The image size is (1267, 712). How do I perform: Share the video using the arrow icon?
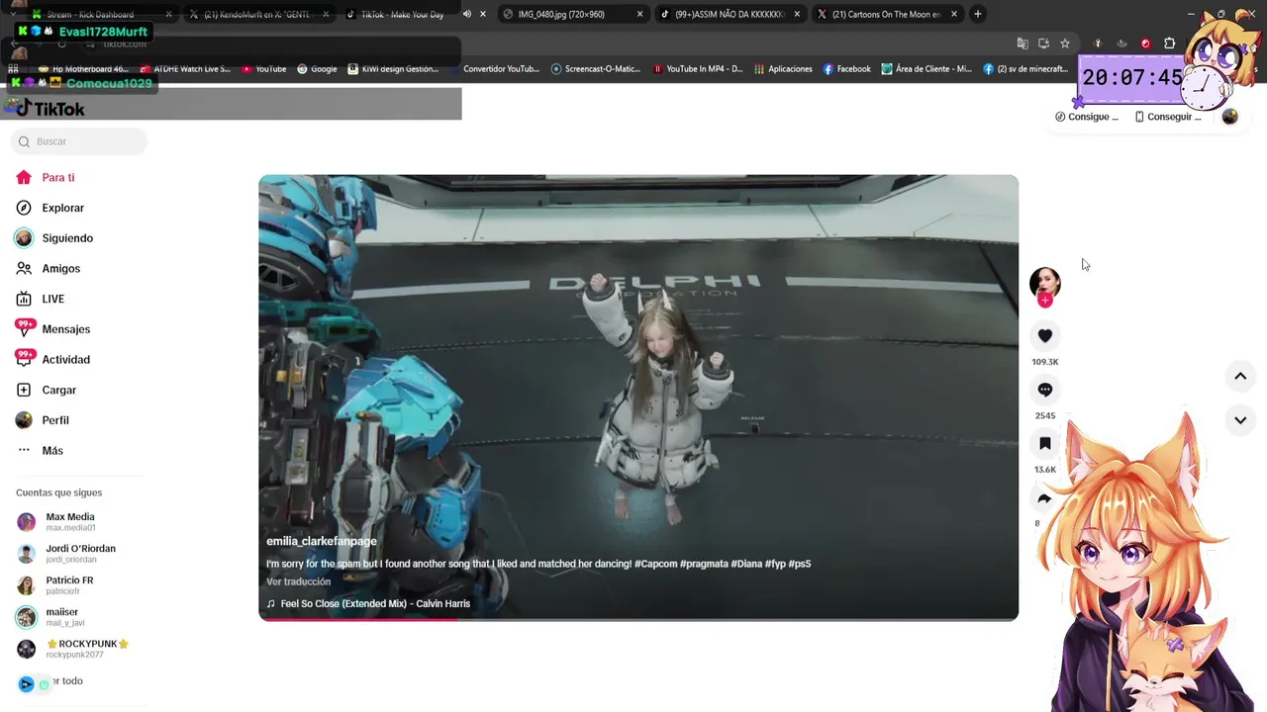coord(1044,498)
